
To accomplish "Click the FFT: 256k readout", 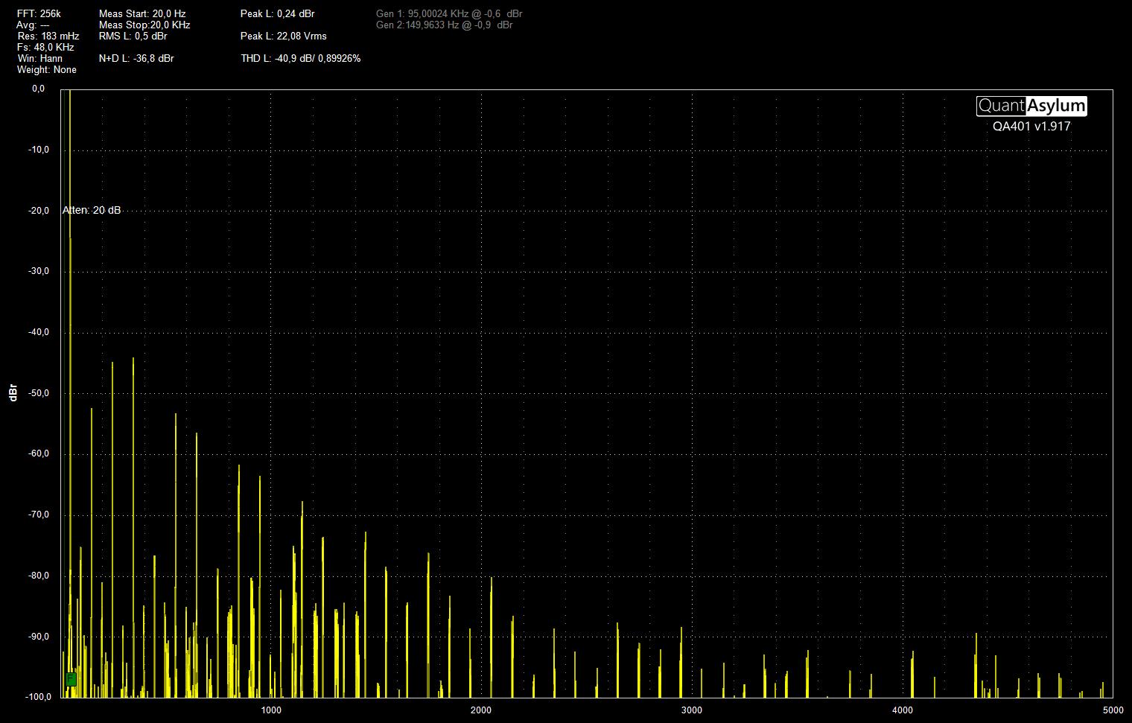I will pyautogui.click(x=39, y=13).
